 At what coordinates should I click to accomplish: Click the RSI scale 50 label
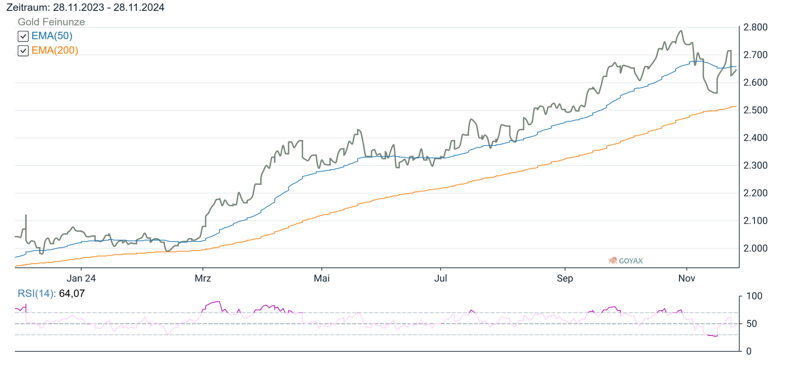click(x=751, y=324)
